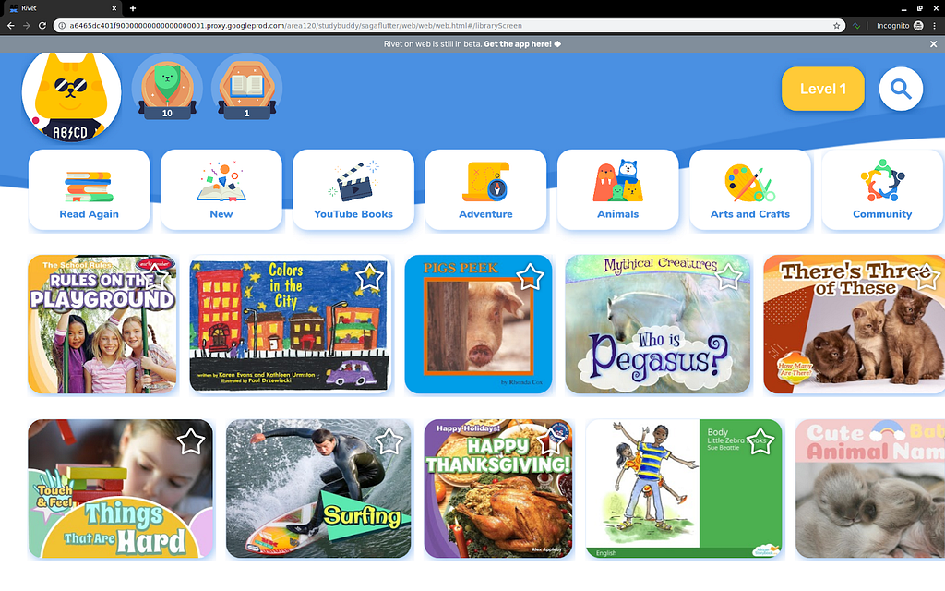Switch to the Community category
This screenshot has height=591, width=945.
point(882,190)
